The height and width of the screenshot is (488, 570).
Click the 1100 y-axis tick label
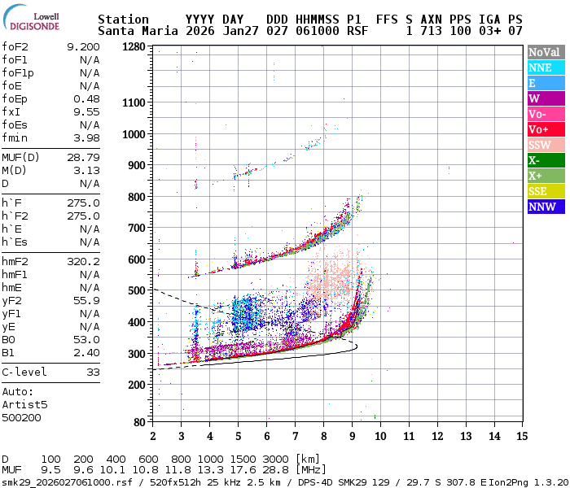[x=134, y=102]
